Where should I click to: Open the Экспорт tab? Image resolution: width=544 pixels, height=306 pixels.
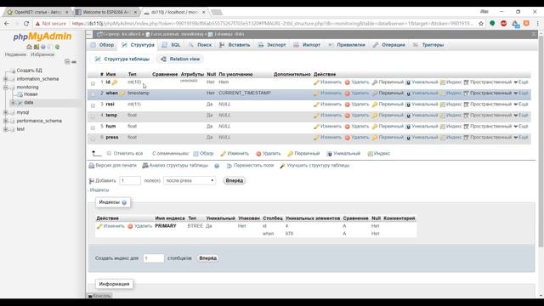point(272,45)
